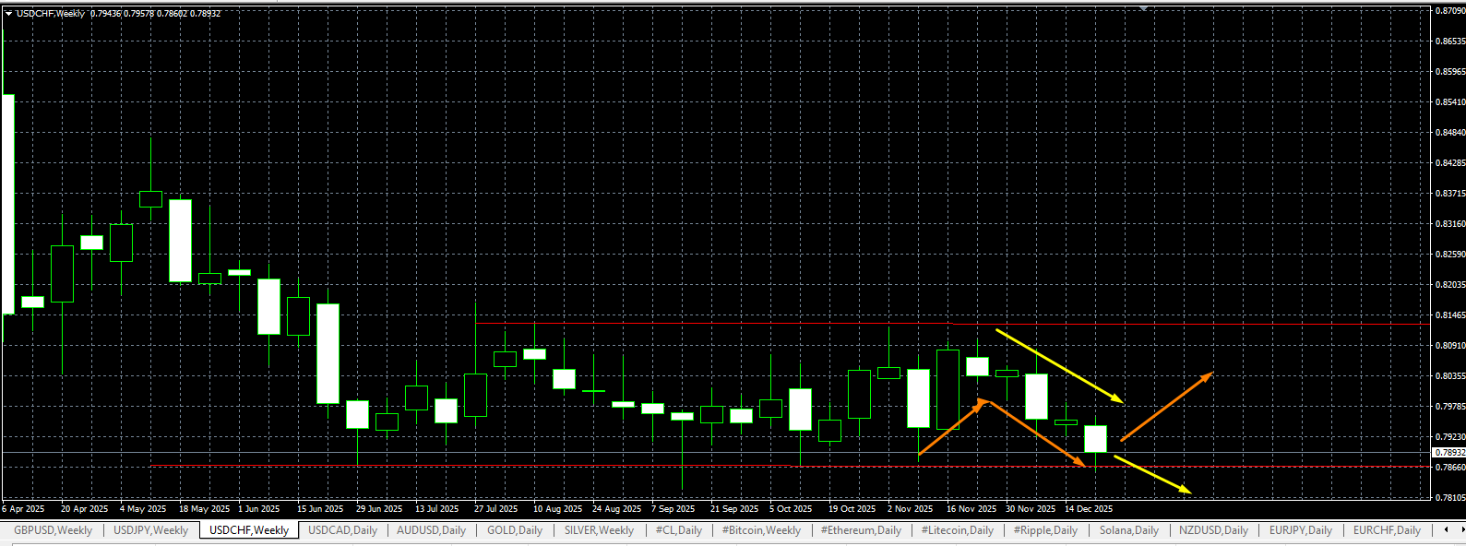Click the 1 Jun 2025 date label
This screenshot has width=1466, height=546.
click(x=259, y=509)
